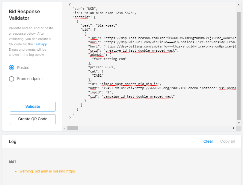Click the vertical scrollbar down arrow
Viewport: 243px width, 185px height.
point(239,123)
